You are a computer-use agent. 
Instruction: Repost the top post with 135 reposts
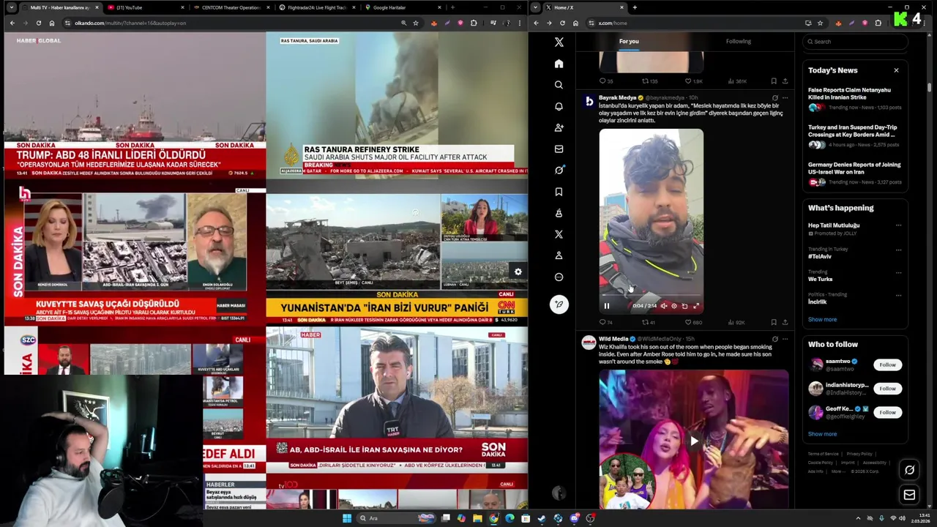649,81
